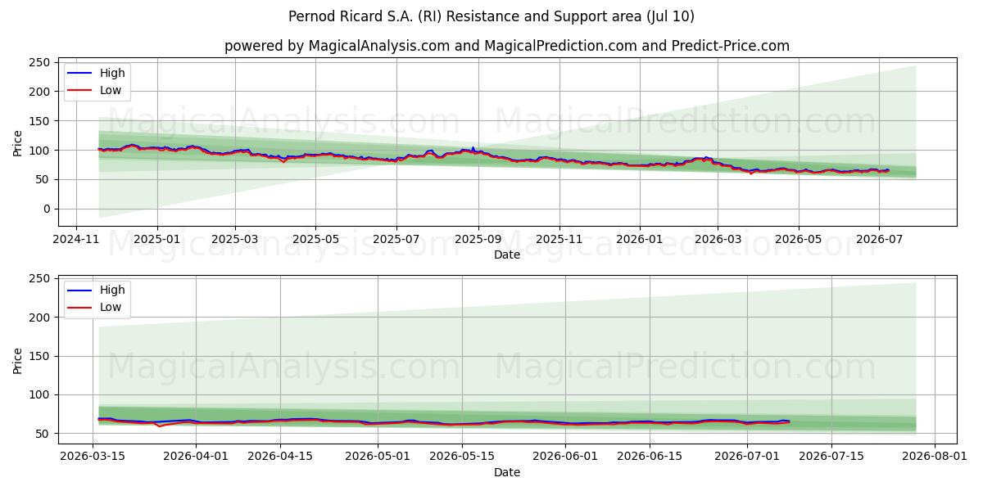This screenshot has width=983, height=491.
Task: Click the '2026-04-15' label on bottom chart
Action: (280, 457)
